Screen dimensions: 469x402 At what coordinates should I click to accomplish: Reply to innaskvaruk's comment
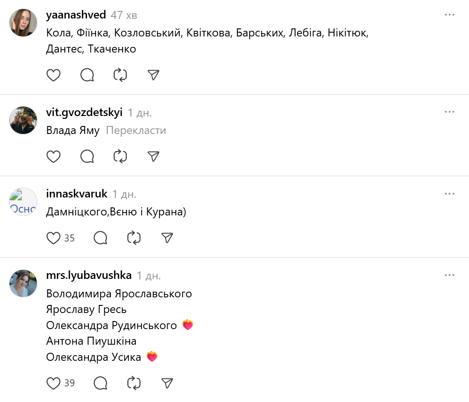(x=100, y=238)
